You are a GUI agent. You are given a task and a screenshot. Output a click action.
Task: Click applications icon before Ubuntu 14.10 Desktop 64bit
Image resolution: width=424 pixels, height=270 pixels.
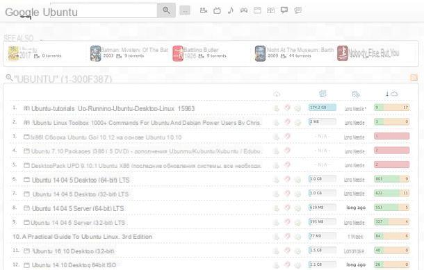pyautogui.click(x=26, y=265)
